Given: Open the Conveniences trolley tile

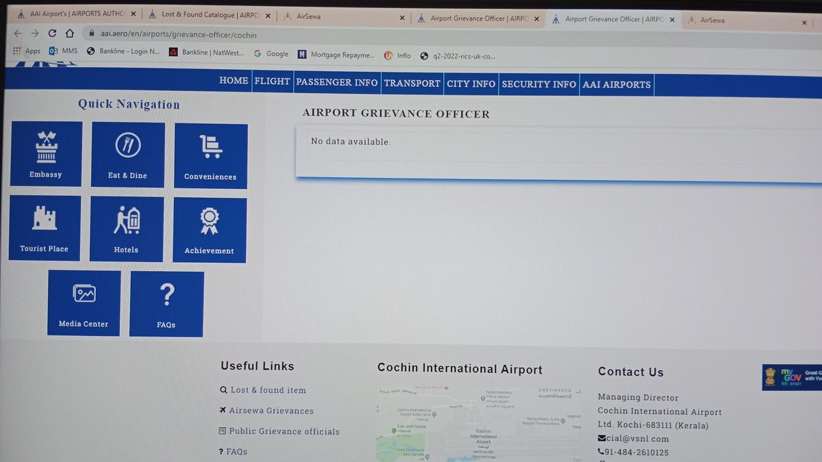Looking at the screenshot, I should pos(211,156).
